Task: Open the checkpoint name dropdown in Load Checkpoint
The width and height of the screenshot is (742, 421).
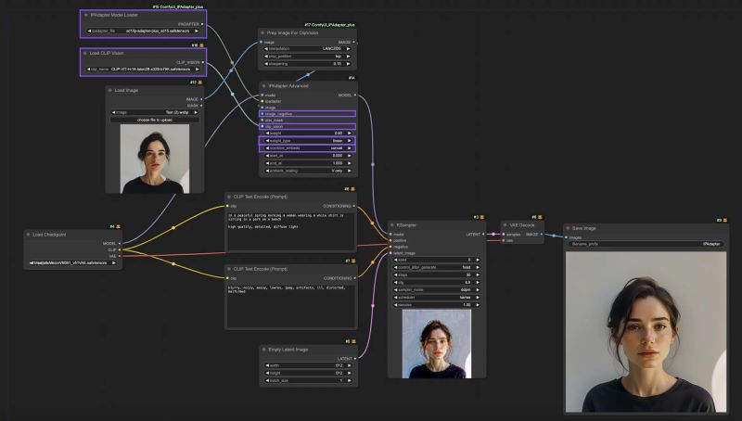Action: pyautogui.click(x=72, y=263)
